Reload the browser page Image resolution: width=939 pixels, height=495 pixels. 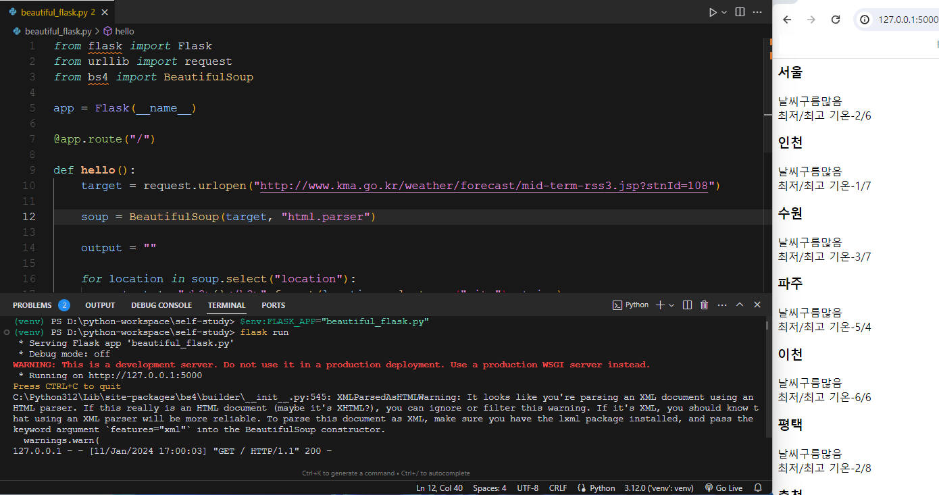click(836, 20)
